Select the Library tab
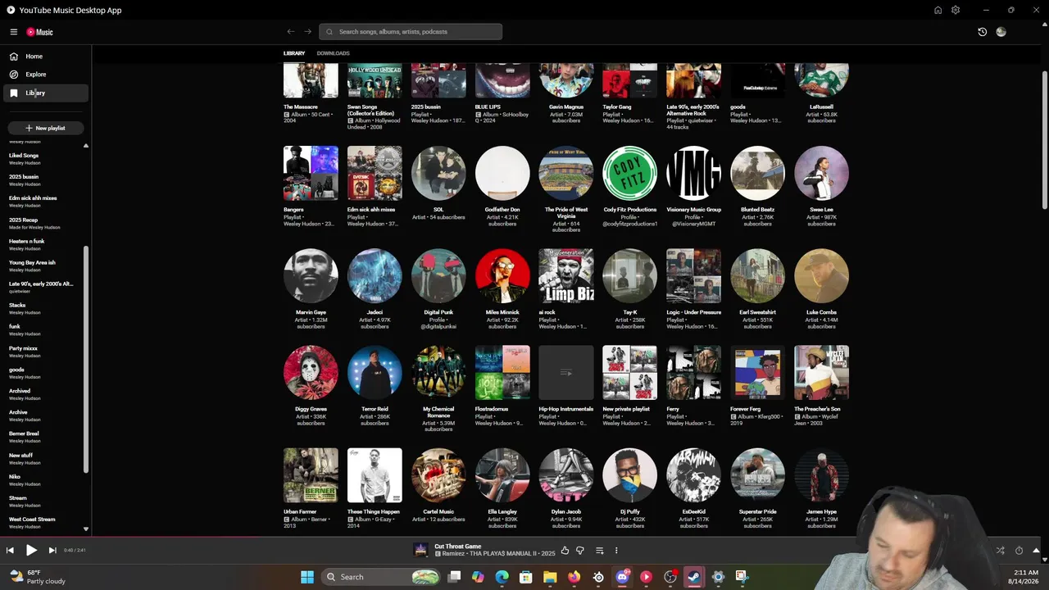The width and height of the screenshot is (1049, 590). point(294,53)
